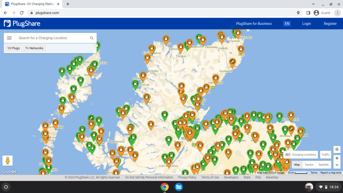Open the Guest profile button
Screen dimensions: 343x193
[x=323, y=13]
